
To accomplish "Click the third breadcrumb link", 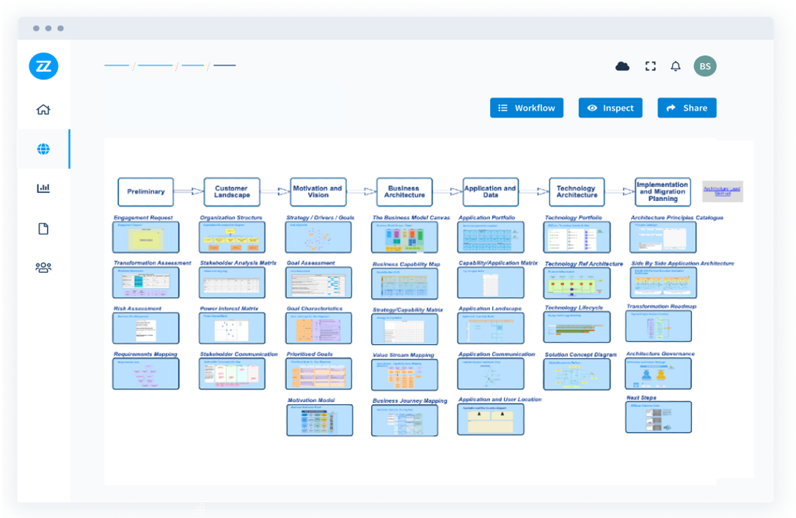I will [193, 65].
